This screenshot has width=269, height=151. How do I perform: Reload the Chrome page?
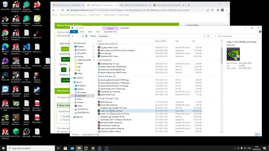click(63, 10)
